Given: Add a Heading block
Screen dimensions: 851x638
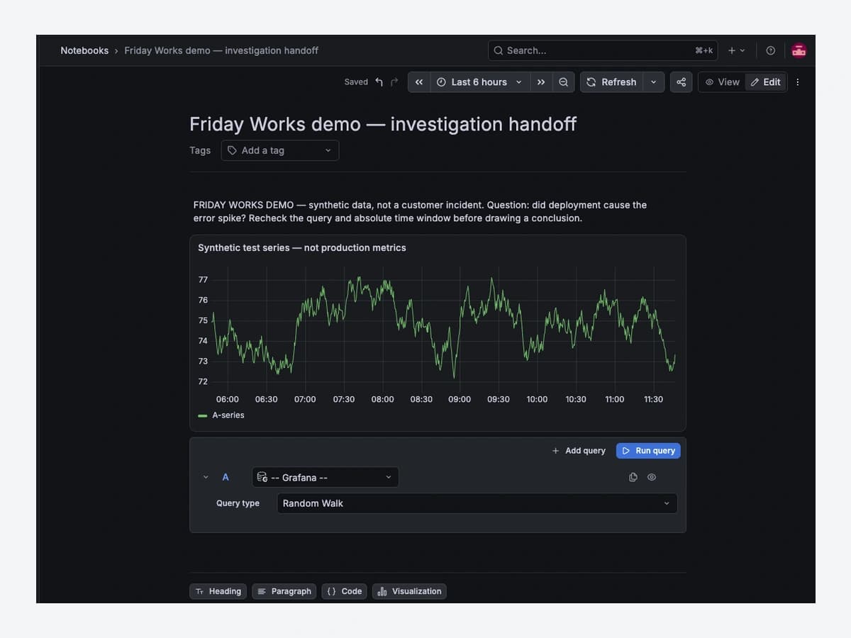Looking at the screenshot, I should click(x=218, y=591).
